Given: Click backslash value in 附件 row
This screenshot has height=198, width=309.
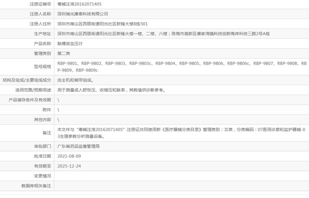Looking at the screenshot, I should (x=58, y=110).
